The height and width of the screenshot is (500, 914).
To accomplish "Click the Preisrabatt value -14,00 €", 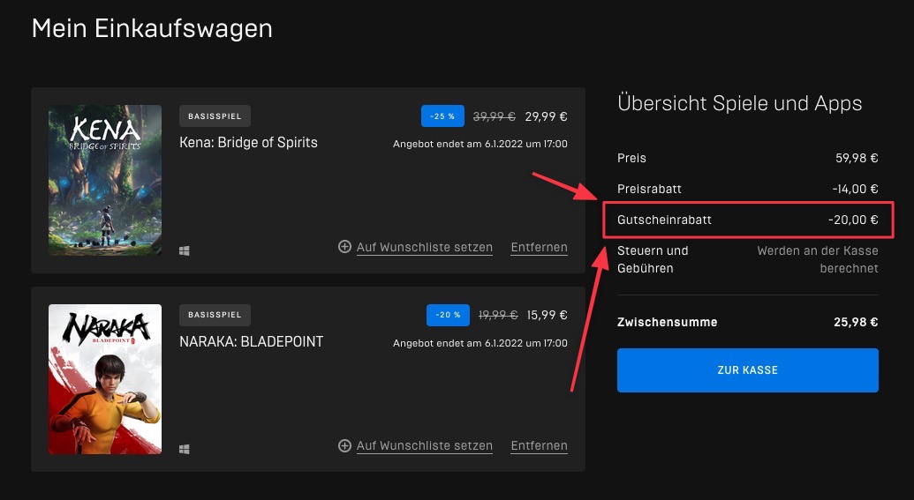I will pyautogui.click(x=855, y=189).
